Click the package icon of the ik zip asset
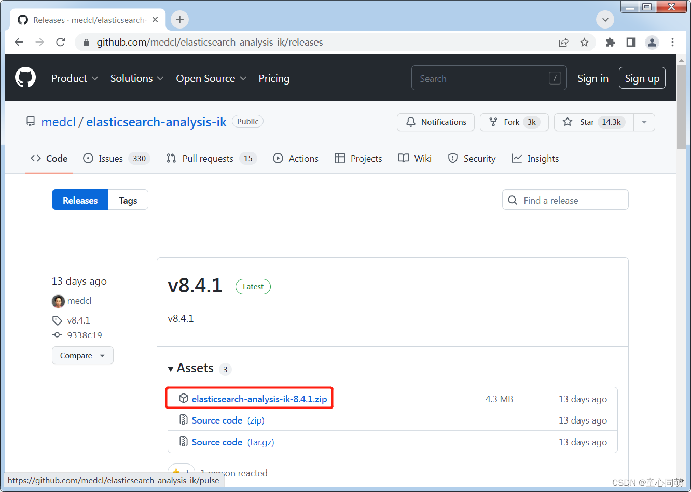691x492 pixels. point(183,399)
